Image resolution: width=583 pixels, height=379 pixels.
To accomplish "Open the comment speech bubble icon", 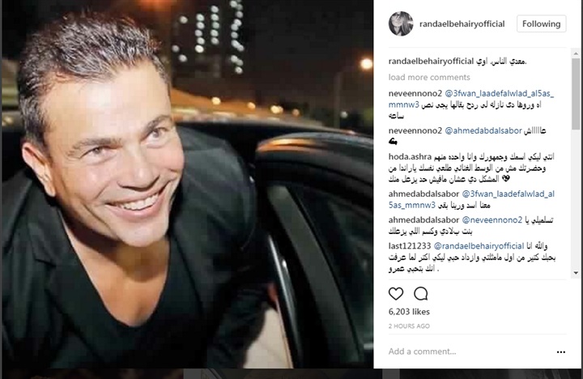I will coord(420,294).
